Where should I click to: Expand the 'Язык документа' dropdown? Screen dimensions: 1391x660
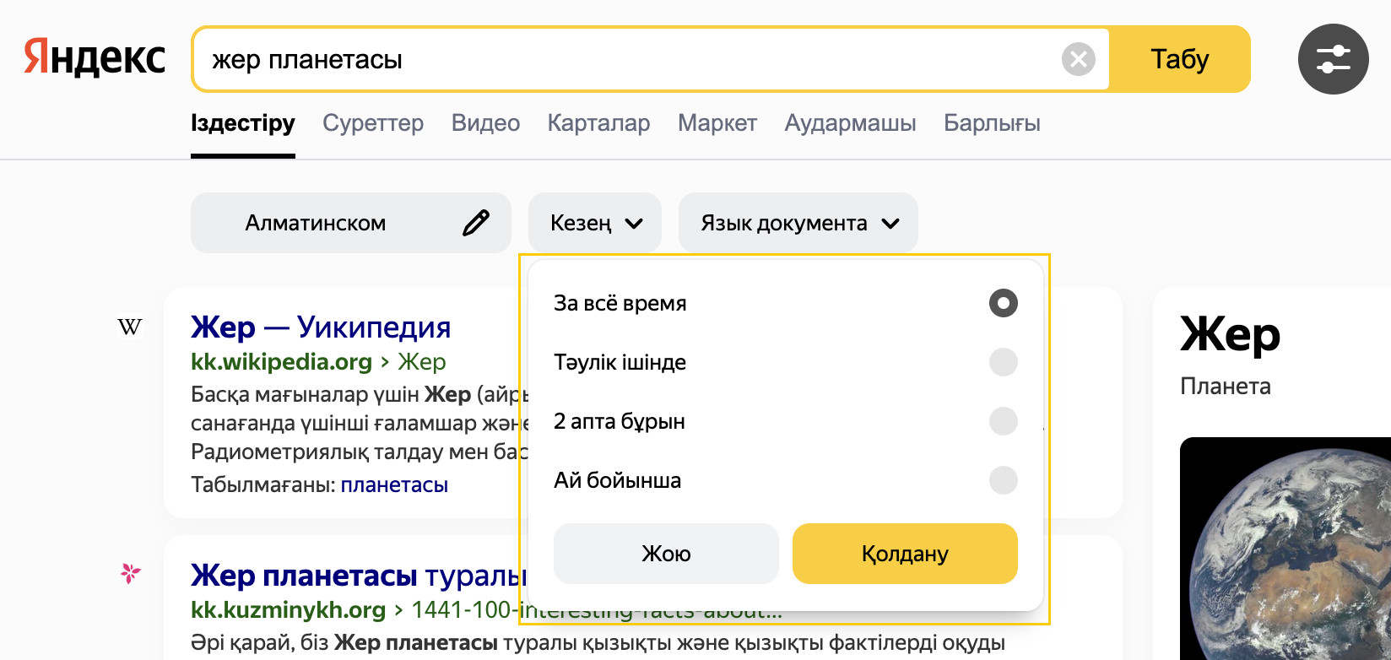point(798,223)
